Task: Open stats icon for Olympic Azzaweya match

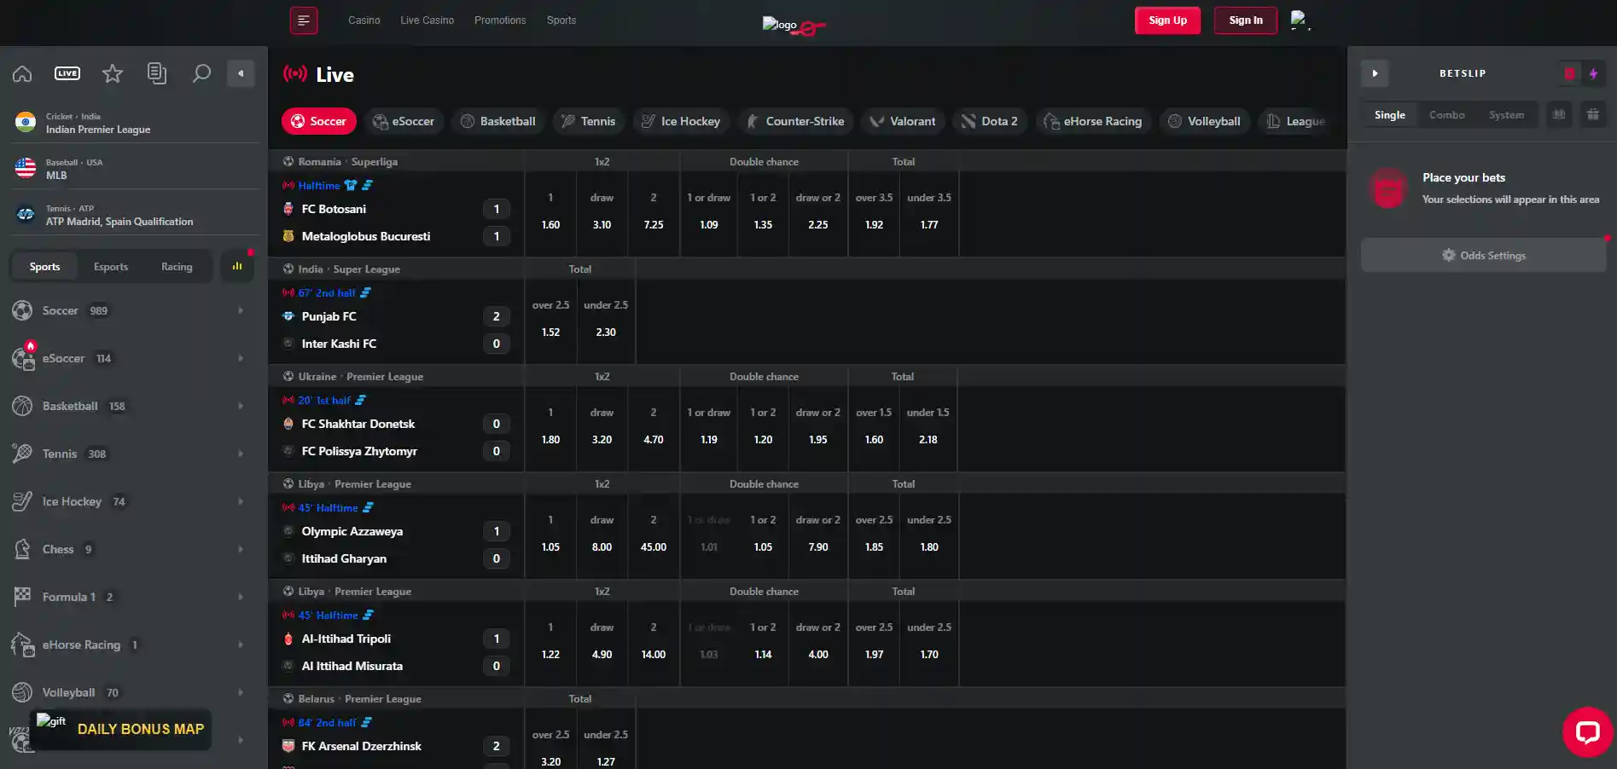Action: click(x=369, y=507)
